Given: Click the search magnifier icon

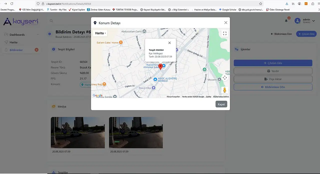Looking at the screenshot, I should pyautogui.click(x=51, y=21).
